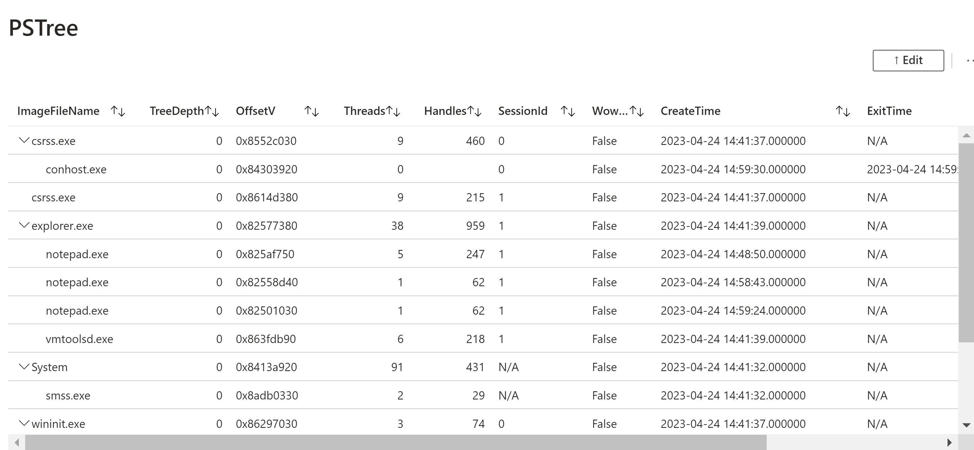Viewport: 974px width, 450px height.
Task: Sort by Wow64 column arrows
Action: 637,111
